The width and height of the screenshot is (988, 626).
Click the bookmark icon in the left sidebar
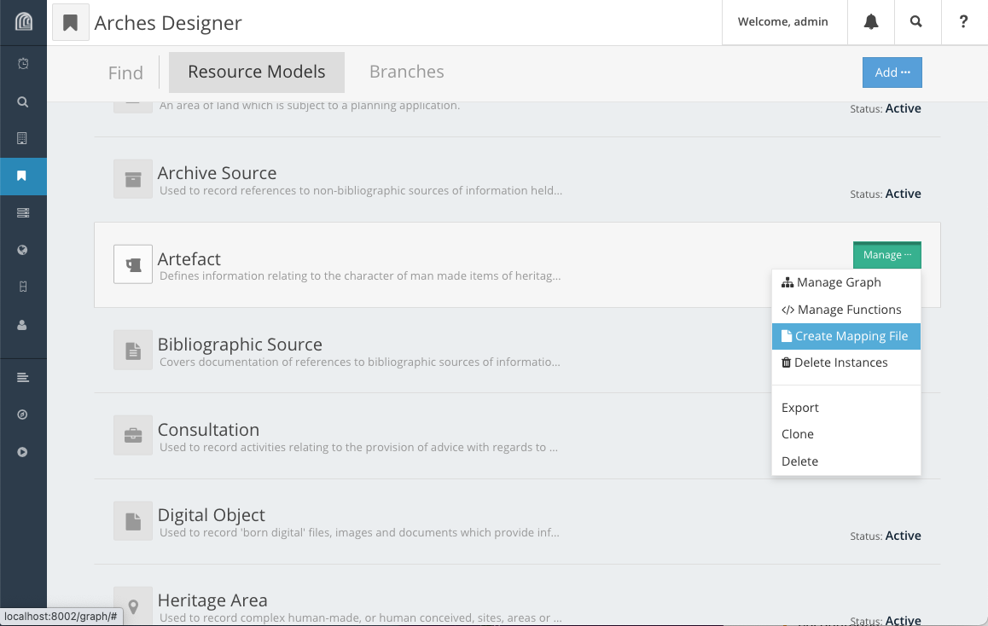pos(23,177)
